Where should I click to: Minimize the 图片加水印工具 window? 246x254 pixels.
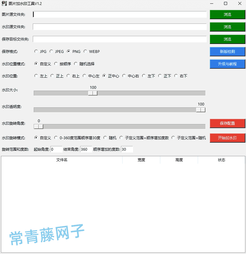click(212, 3)
